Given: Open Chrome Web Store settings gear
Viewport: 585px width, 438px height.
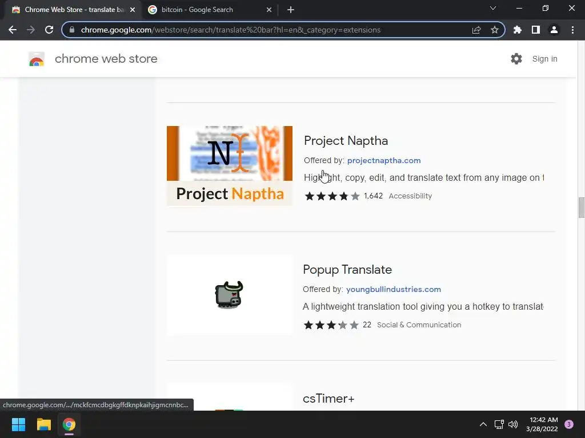Looking at the screenshot, I should [516, 59].
